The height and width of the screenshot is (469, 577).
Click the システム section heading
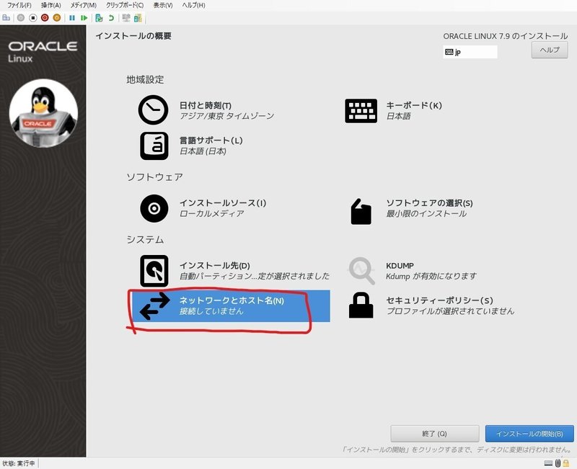click(x=145, y=240)
